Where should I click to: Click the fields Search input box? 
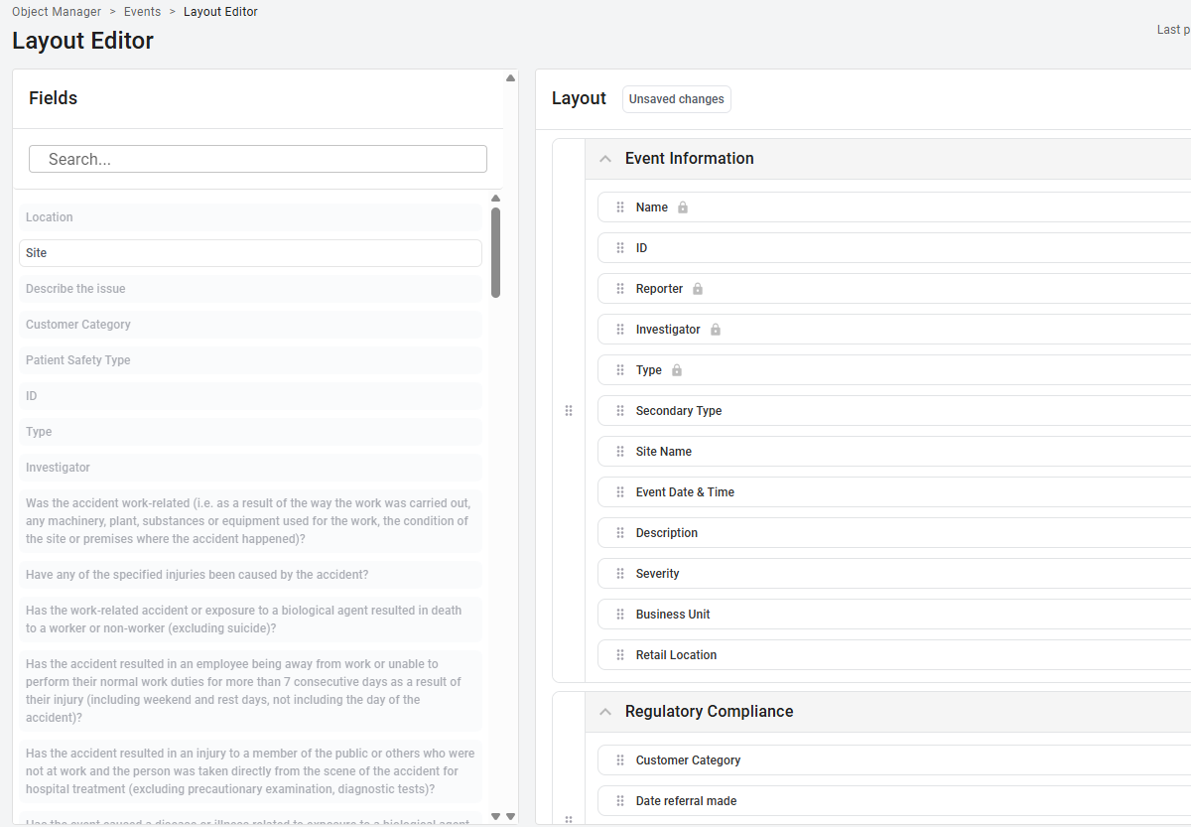coord(258,159)
